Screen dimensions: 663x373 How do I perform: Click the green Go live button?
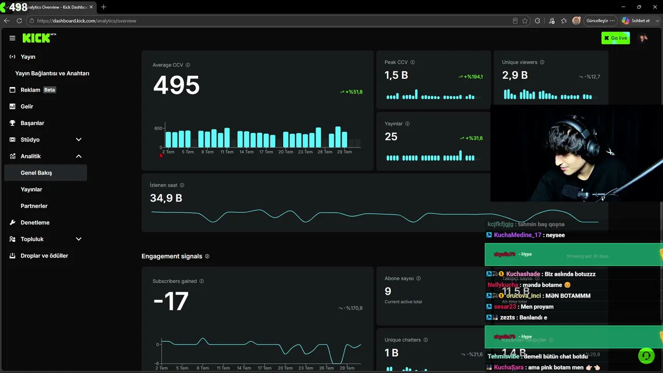(615, 38)
